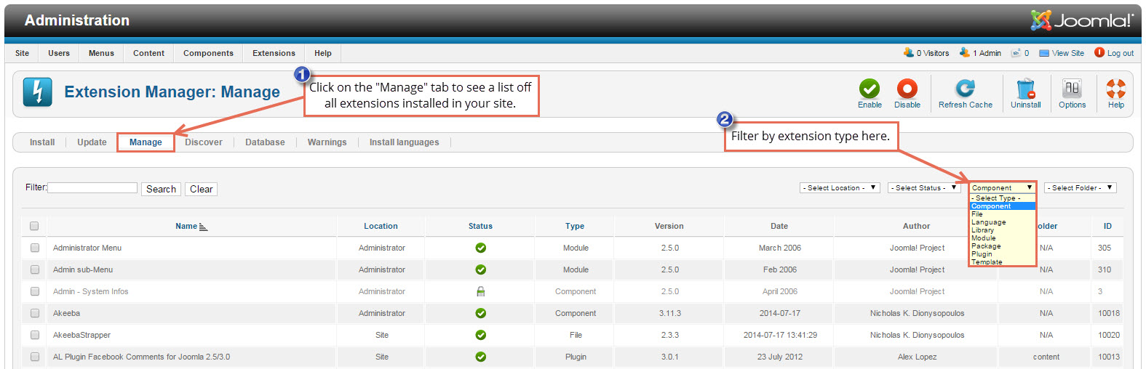This screenshot has width=1146, height=369.
Task: Choose Library in the type list
Action: [x=1002, y=230]
